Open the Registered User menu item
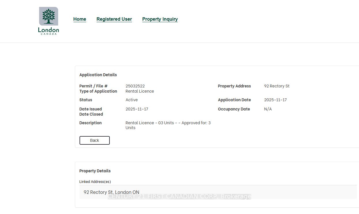This screenshot has width=359, height=214. (114, 19)
